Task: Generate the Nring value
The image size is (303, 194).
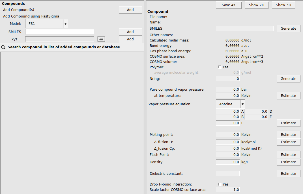Action: [288, 79]
